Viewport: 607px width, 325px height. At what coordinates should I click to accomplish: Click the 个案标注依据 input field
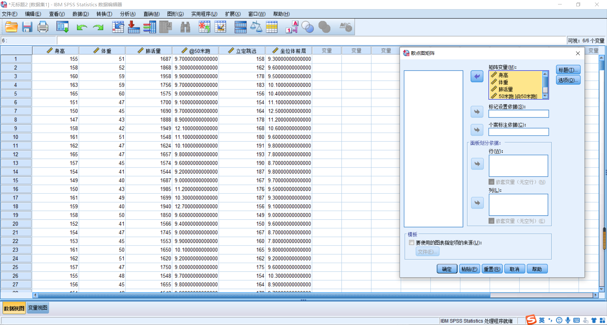(x=519, y=132)
